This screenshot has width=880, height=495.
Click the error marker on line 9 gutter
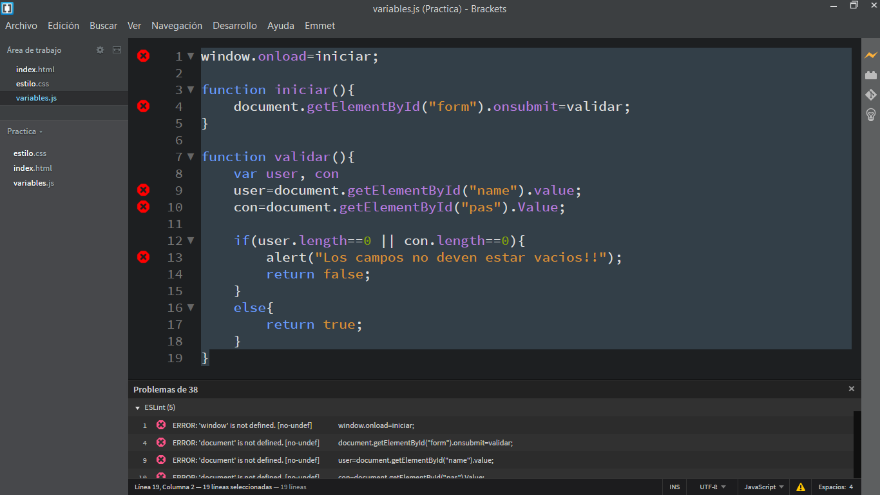[144, 190]
